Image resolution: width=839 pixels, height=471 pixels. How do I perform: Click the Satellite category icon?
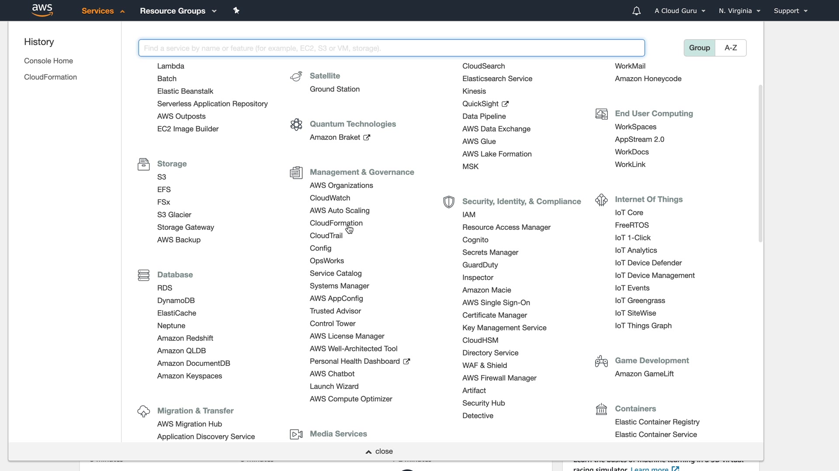click(296, 76)
